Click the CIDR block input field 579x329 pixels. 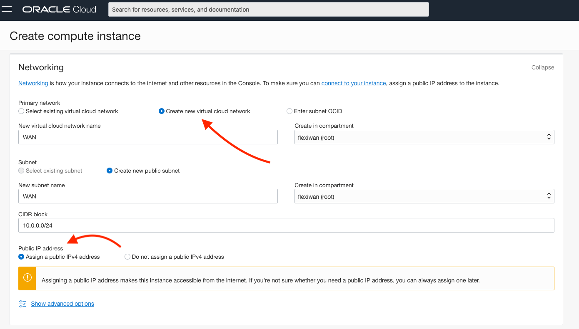[x=286, y=225]
